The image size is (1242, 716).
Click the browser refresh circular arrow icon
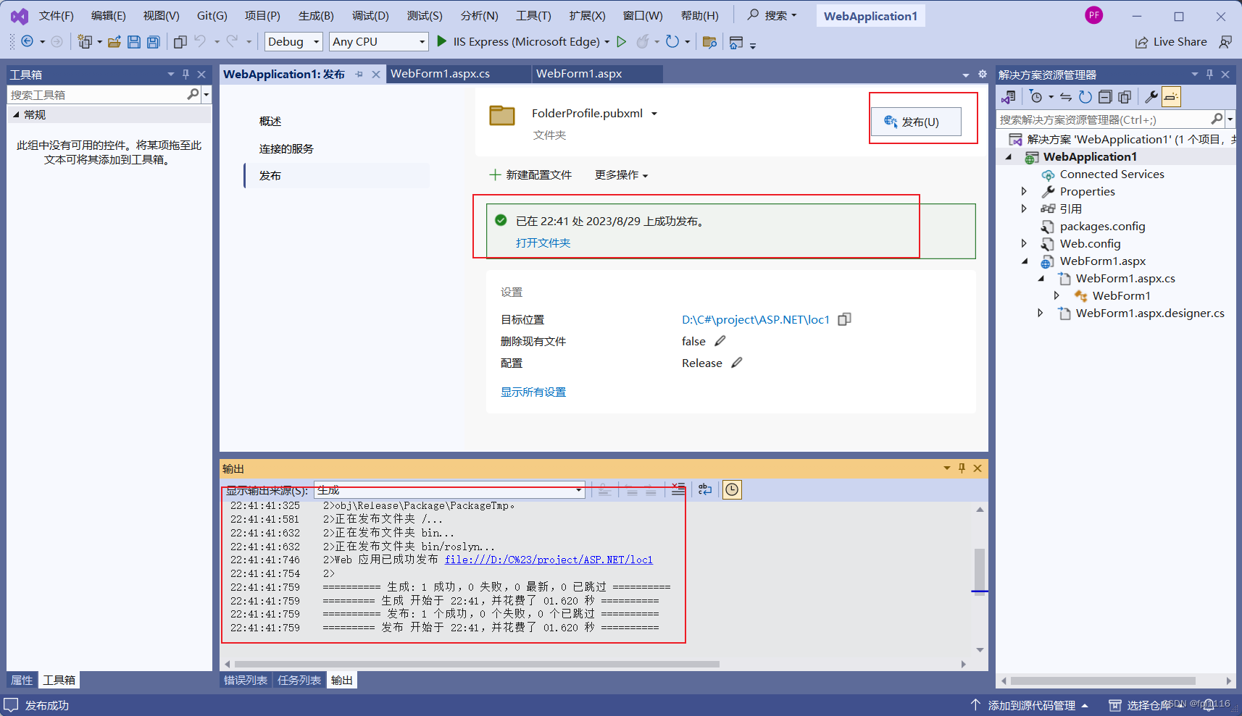[672, 41]
